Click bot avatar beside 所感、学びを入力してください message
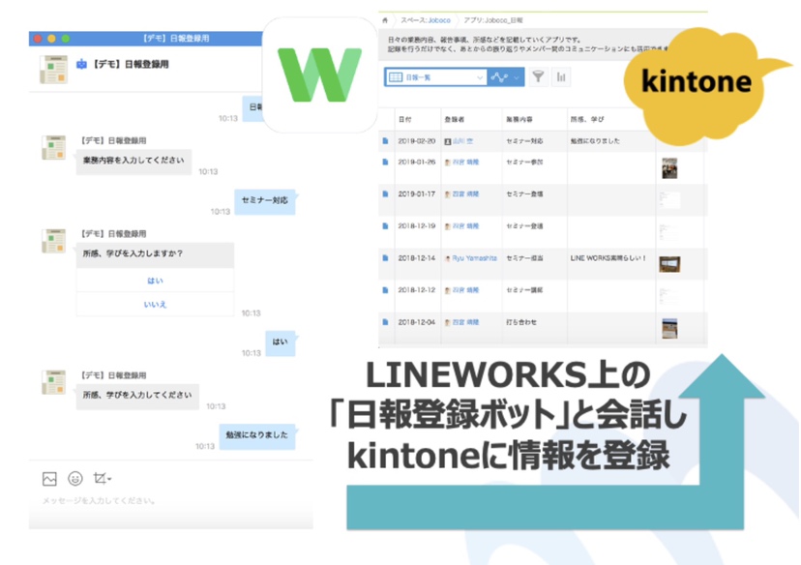 53,382
